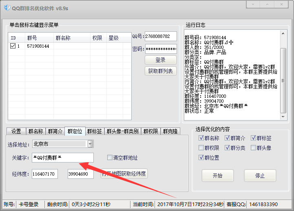Click the 获取群列表 button
294x211 pixels.
[x=161, y=71]
